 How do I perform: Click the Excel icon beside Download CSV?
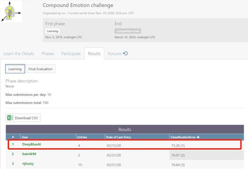tap(10, 118)
